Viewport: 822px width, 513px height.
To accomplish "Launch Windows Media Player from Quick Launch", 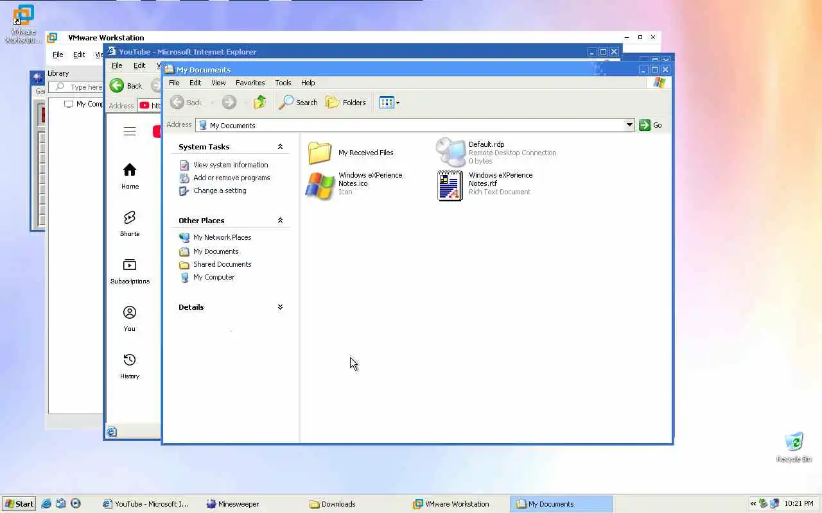I will coord(75,504).
